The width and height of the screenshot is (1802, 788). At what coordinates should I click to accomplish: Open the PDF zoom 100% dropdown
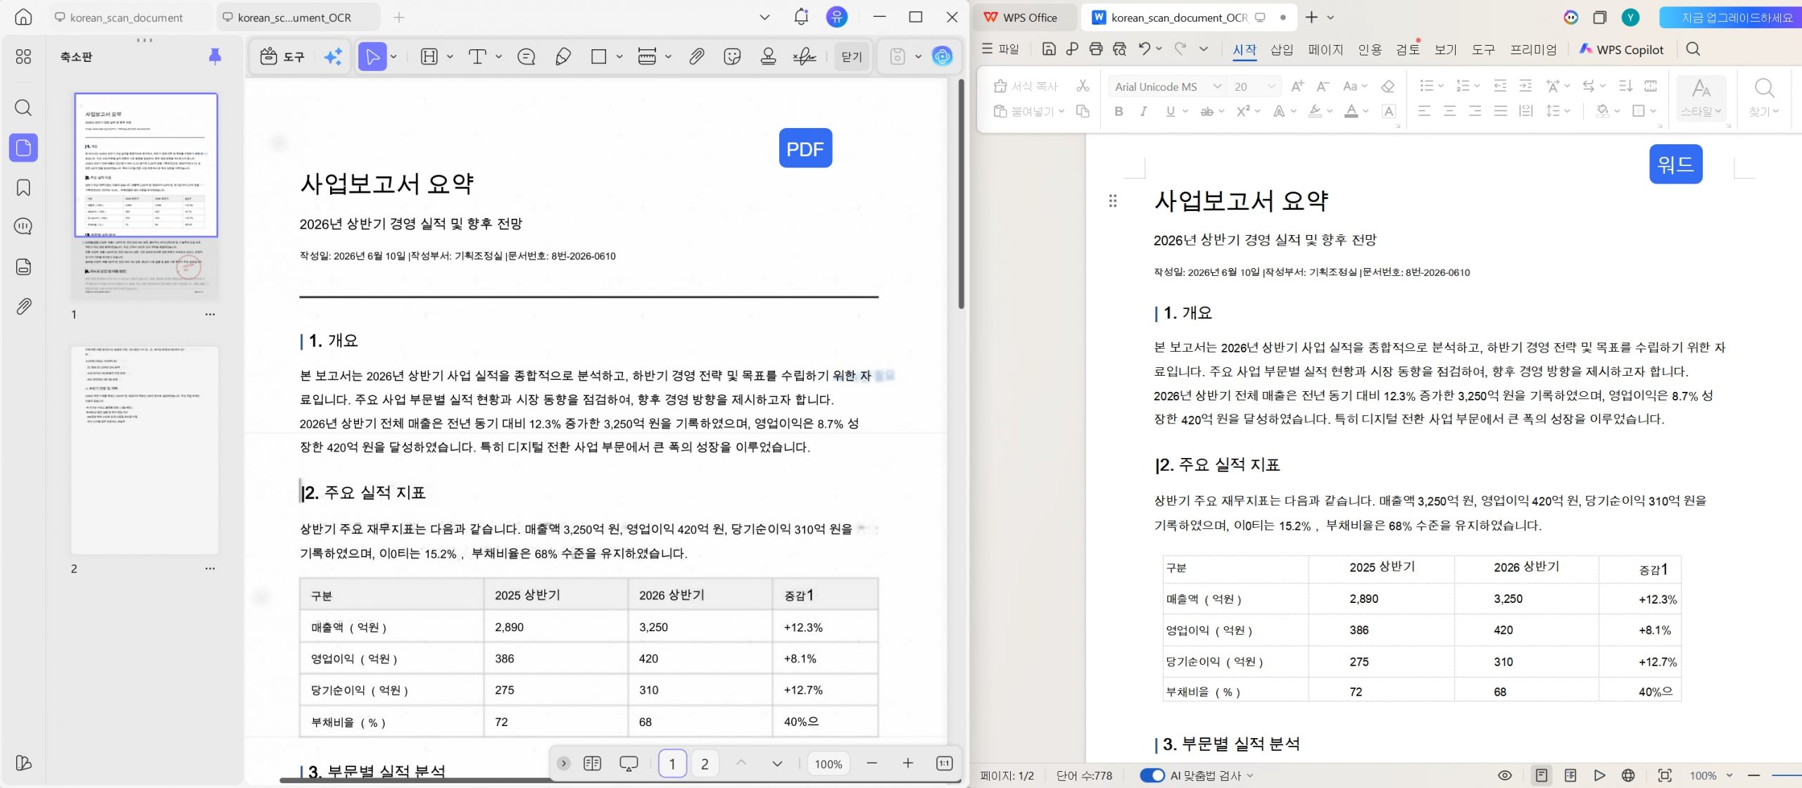(x=828, y=764)
